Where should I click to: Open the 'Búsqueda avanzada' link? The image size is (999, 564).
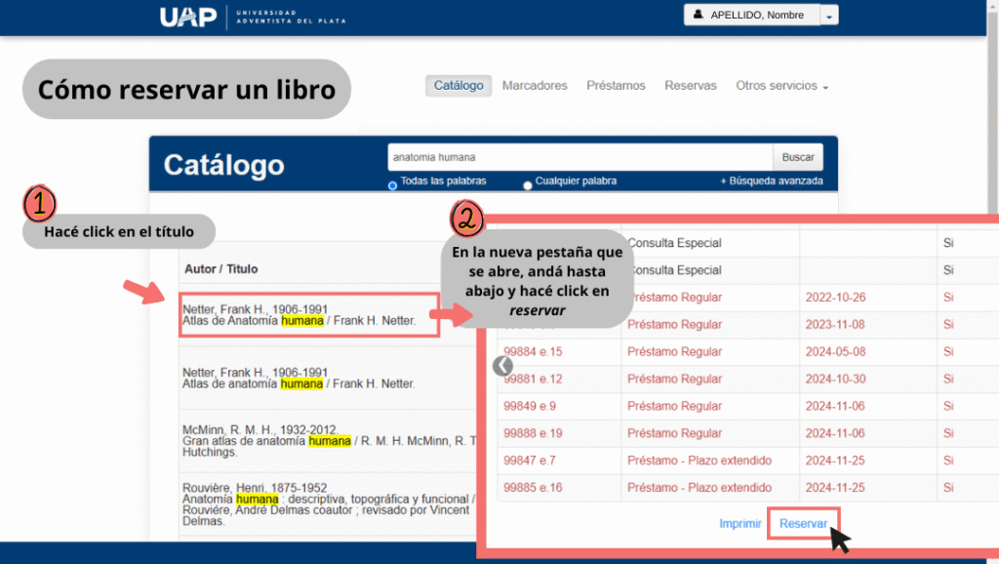point(771,181)
